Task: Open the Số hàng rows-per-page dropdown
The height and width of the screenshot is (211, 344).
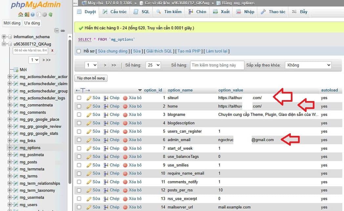Action: coord(153,65)
